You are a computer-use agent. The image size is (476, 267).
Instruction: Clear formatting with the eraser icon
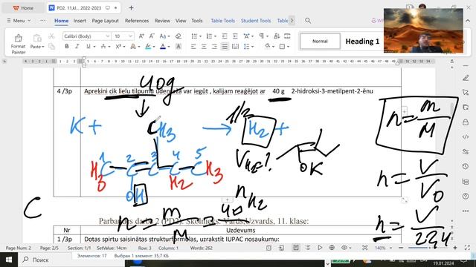(178, 36)
